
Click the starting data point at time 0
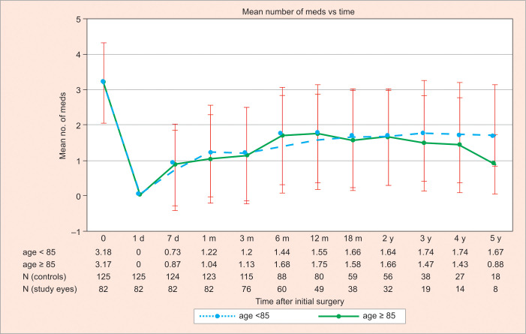[103, 81]
